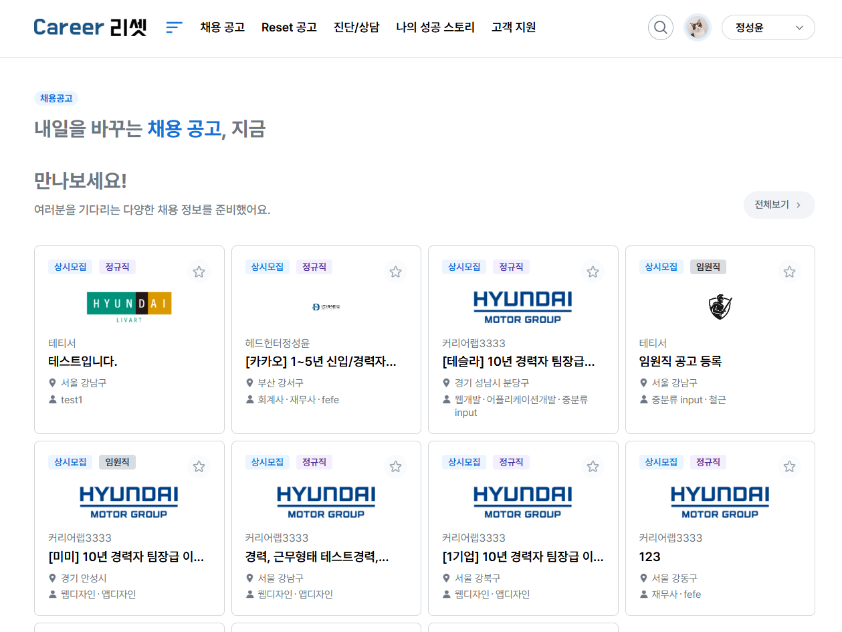Bookmark the 테스트입니다. job card star
The width and height of the screenshot is (842, 632).
(199, 272)
